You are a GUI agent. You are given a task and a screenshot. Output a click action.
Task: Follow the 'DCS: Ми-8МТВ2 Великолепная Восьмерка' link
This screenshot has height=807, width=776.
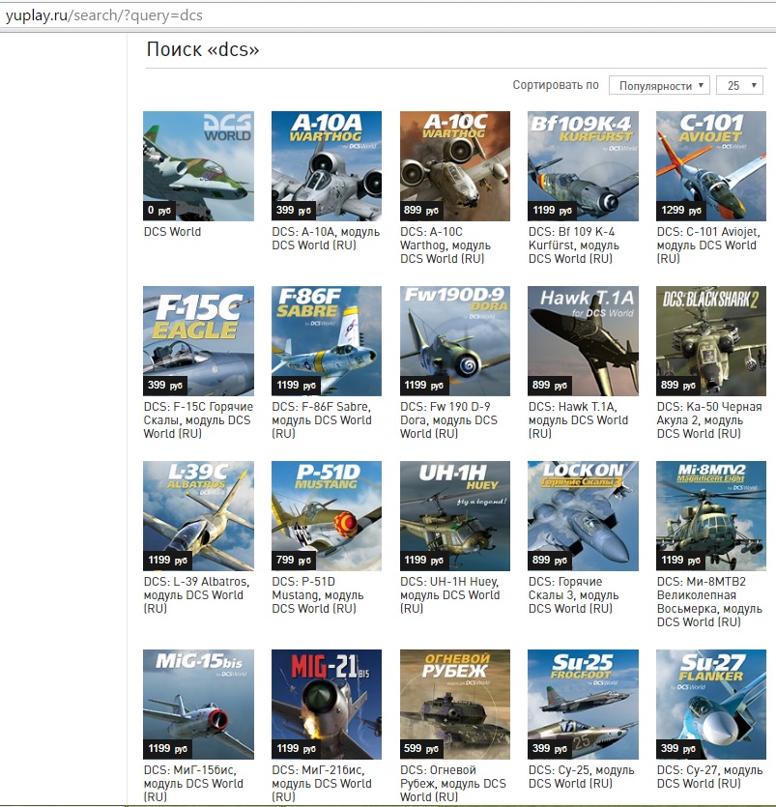click(709, 602)
